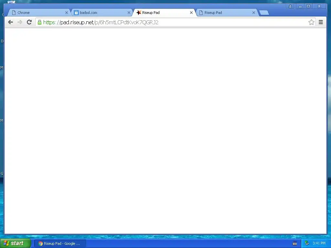Click the Riseup Pad - Google taskbar button
This screenshot has width=331, height=248.
click(x=60, y=243)
